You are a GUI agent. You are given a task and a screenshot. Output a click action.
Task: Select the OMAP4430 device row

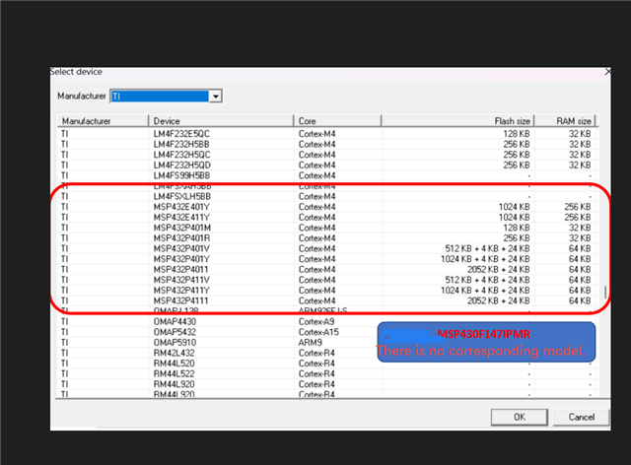tap(327, 322)
